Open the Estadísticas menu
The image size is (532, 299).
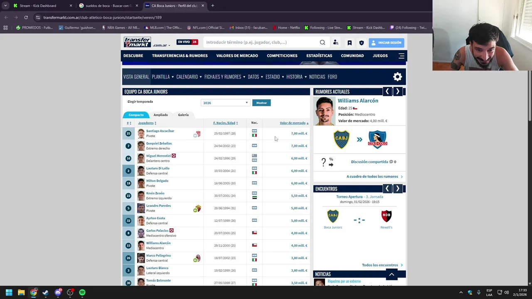[x=319, y=56]
